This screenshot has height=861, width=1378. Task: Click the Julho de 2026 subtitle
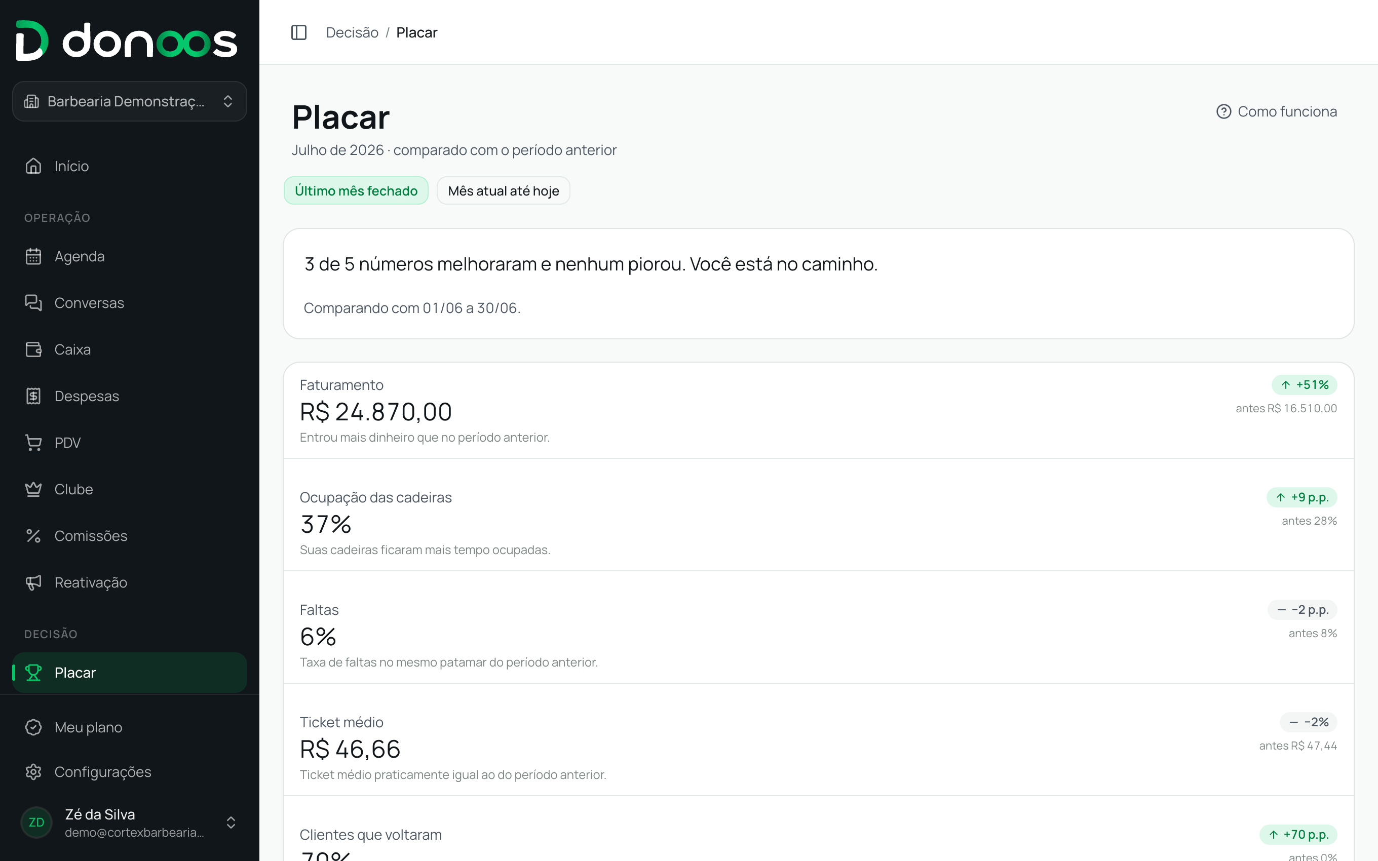[x=454, y=150]
